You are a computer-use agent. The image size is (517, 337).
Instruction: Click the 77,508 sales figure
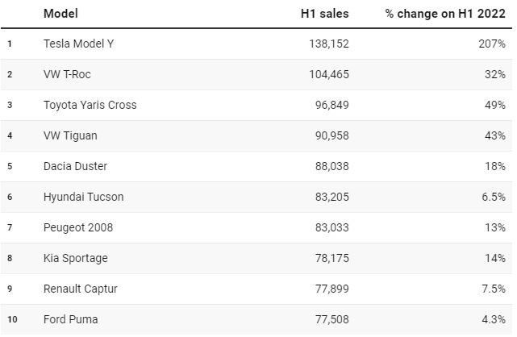coord(330,320)
